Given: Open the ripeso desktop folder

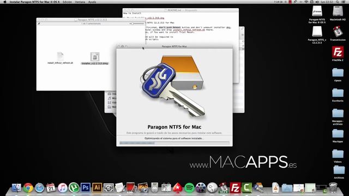Looking at the screenshot, I should point(338,73).
